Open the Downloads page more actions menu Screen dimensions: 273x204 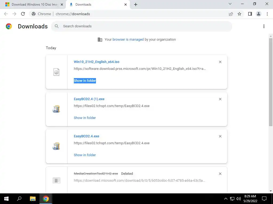264,26
